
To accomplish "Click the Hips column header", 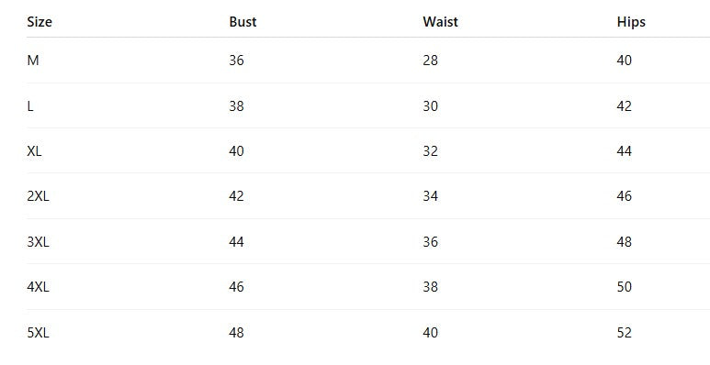I will point(631,22).
